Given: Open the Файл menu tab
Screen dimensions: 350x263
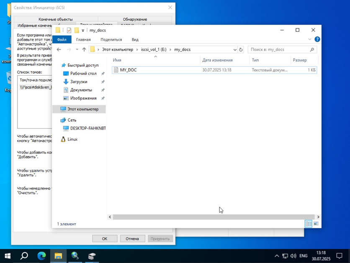Looking at the screenshot, I should [62, 39].
